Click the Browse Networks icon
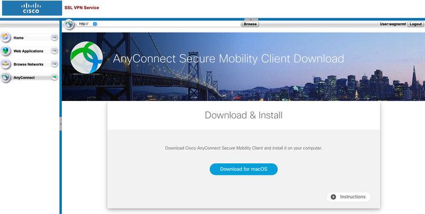Viewport: 425px width, 214px height. [6, 63]
